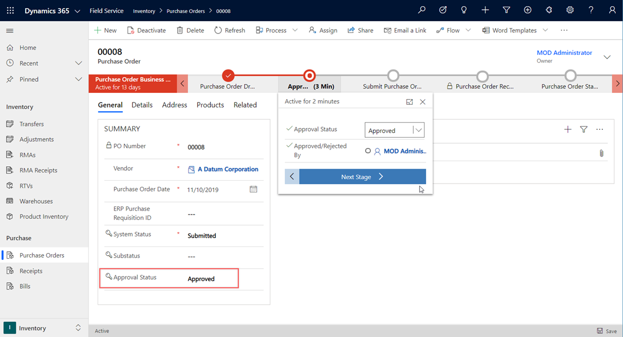The image size is (623, 337).
Task: Click the Next Stage button
Action: [362, 177]
